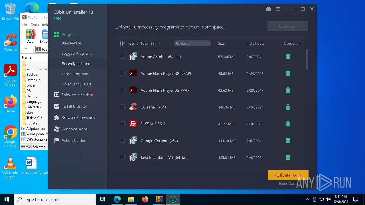Click the 573.46 MB size of Adobe Acrobat
The image size is (365, 205).
pyautogui.click(x=227, y=57)
